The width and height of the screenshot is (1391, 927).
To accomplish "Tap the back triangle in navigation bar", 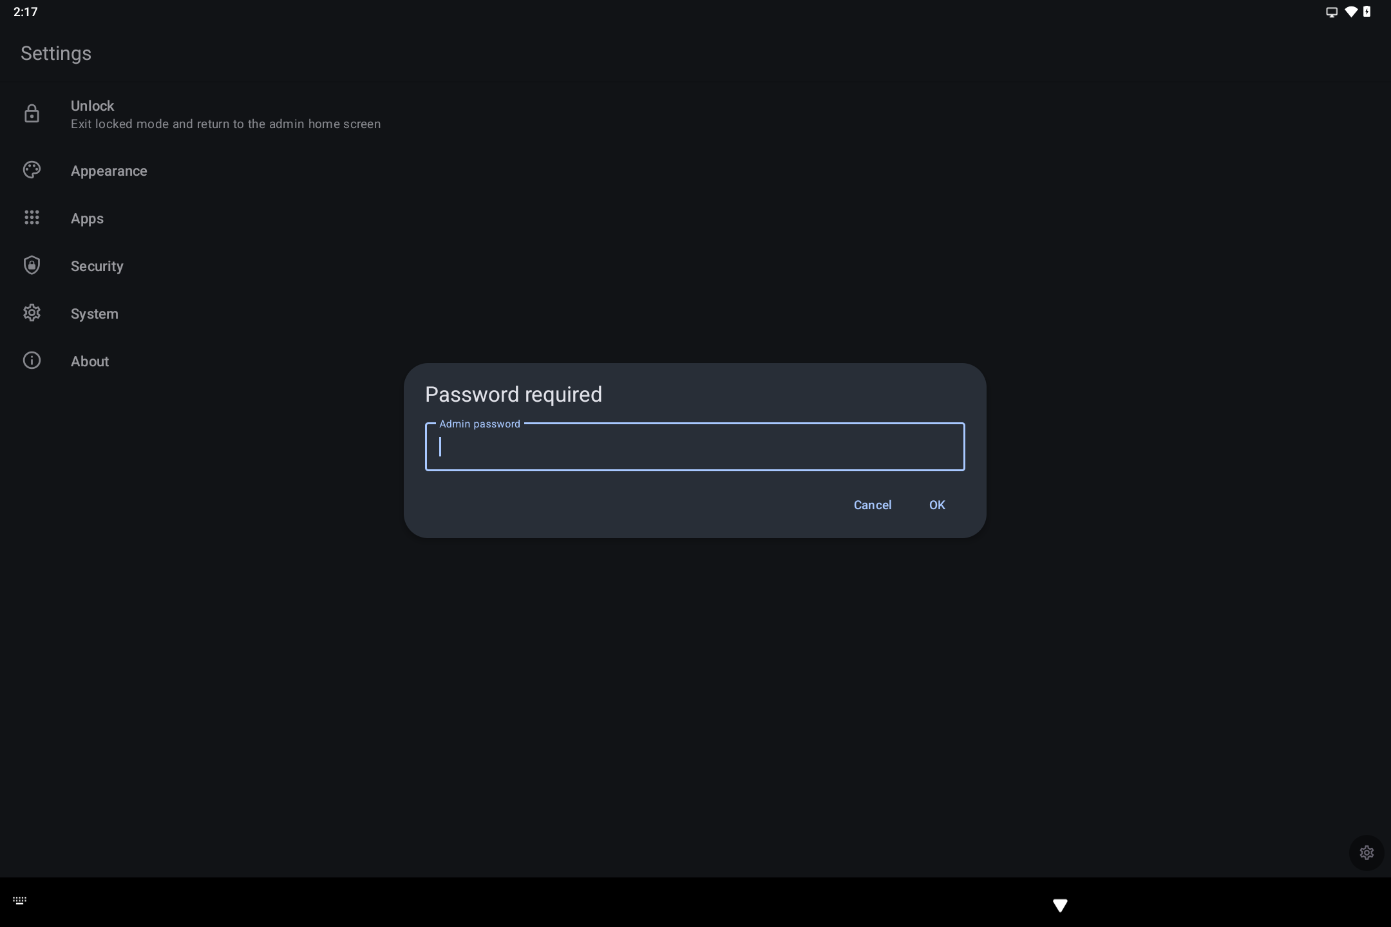I will (x=1060, y=906).
